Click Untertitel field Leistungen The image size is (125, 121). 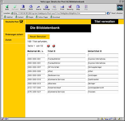pos(103,76)
